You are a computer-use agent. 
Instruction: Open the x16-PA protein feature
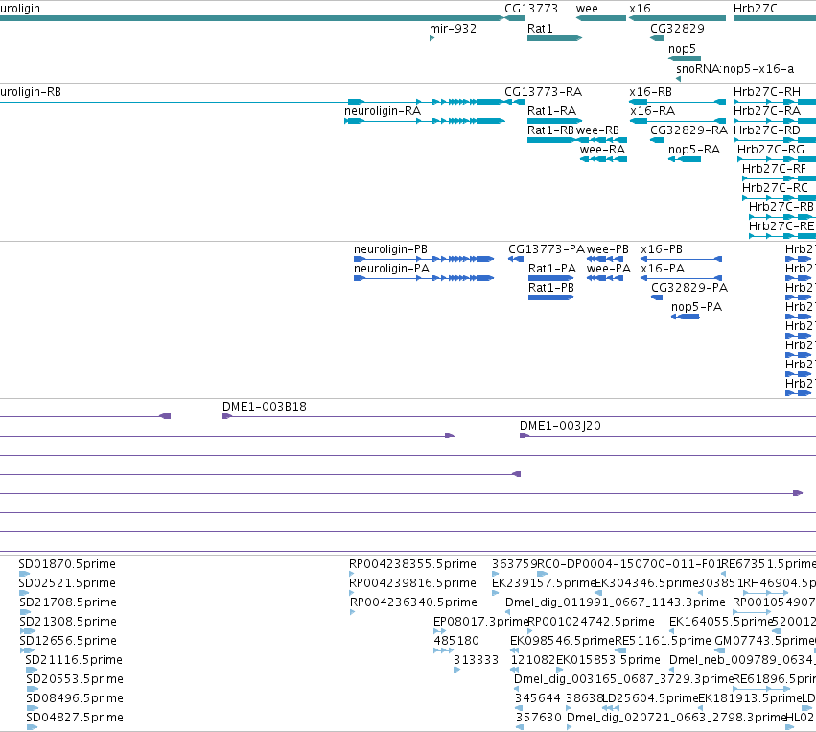pyautogui.click(x=681, y=278)
